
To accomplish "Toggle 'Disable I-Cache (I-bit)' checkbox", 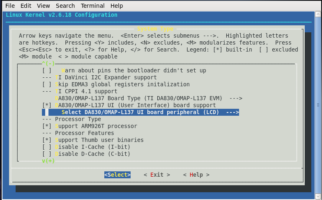I will pyautogui.click(x=47, y=147).
